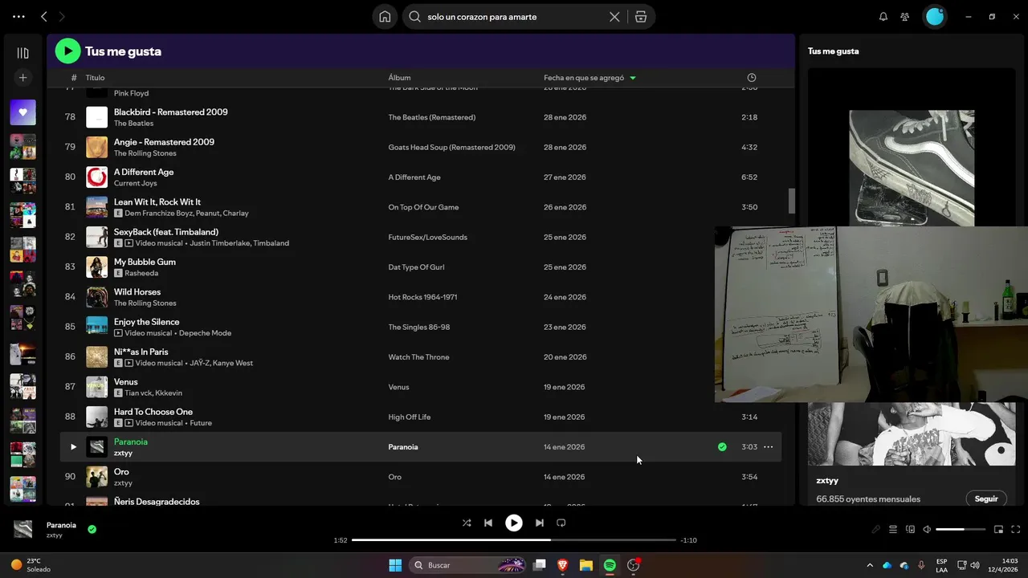Open Windows Start menu
Screen dimensions: 1028x578
pos(395,565)
